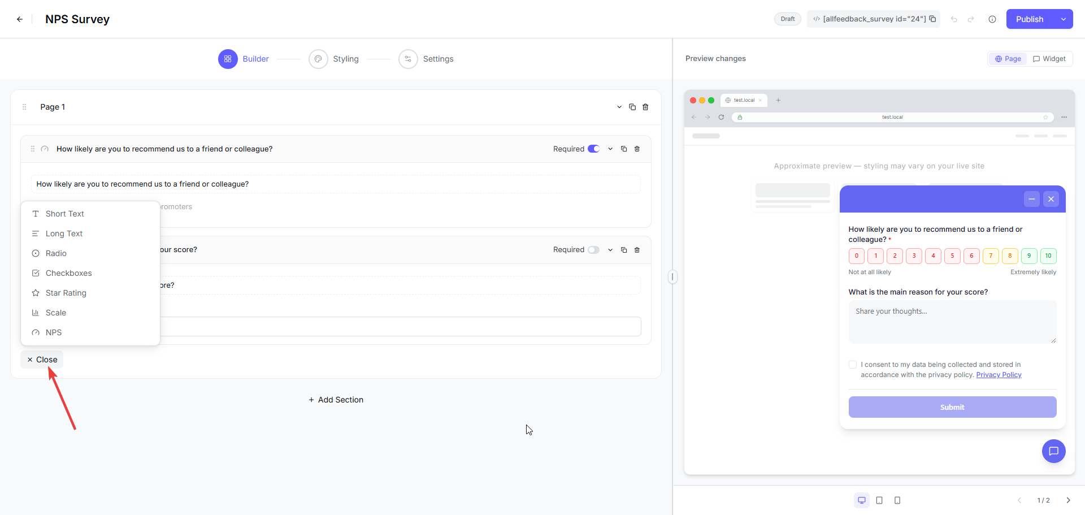This screenshot has width=1085, height=515.
Task: Click the panel divider resize handle
Action: [x=672, y=277]
